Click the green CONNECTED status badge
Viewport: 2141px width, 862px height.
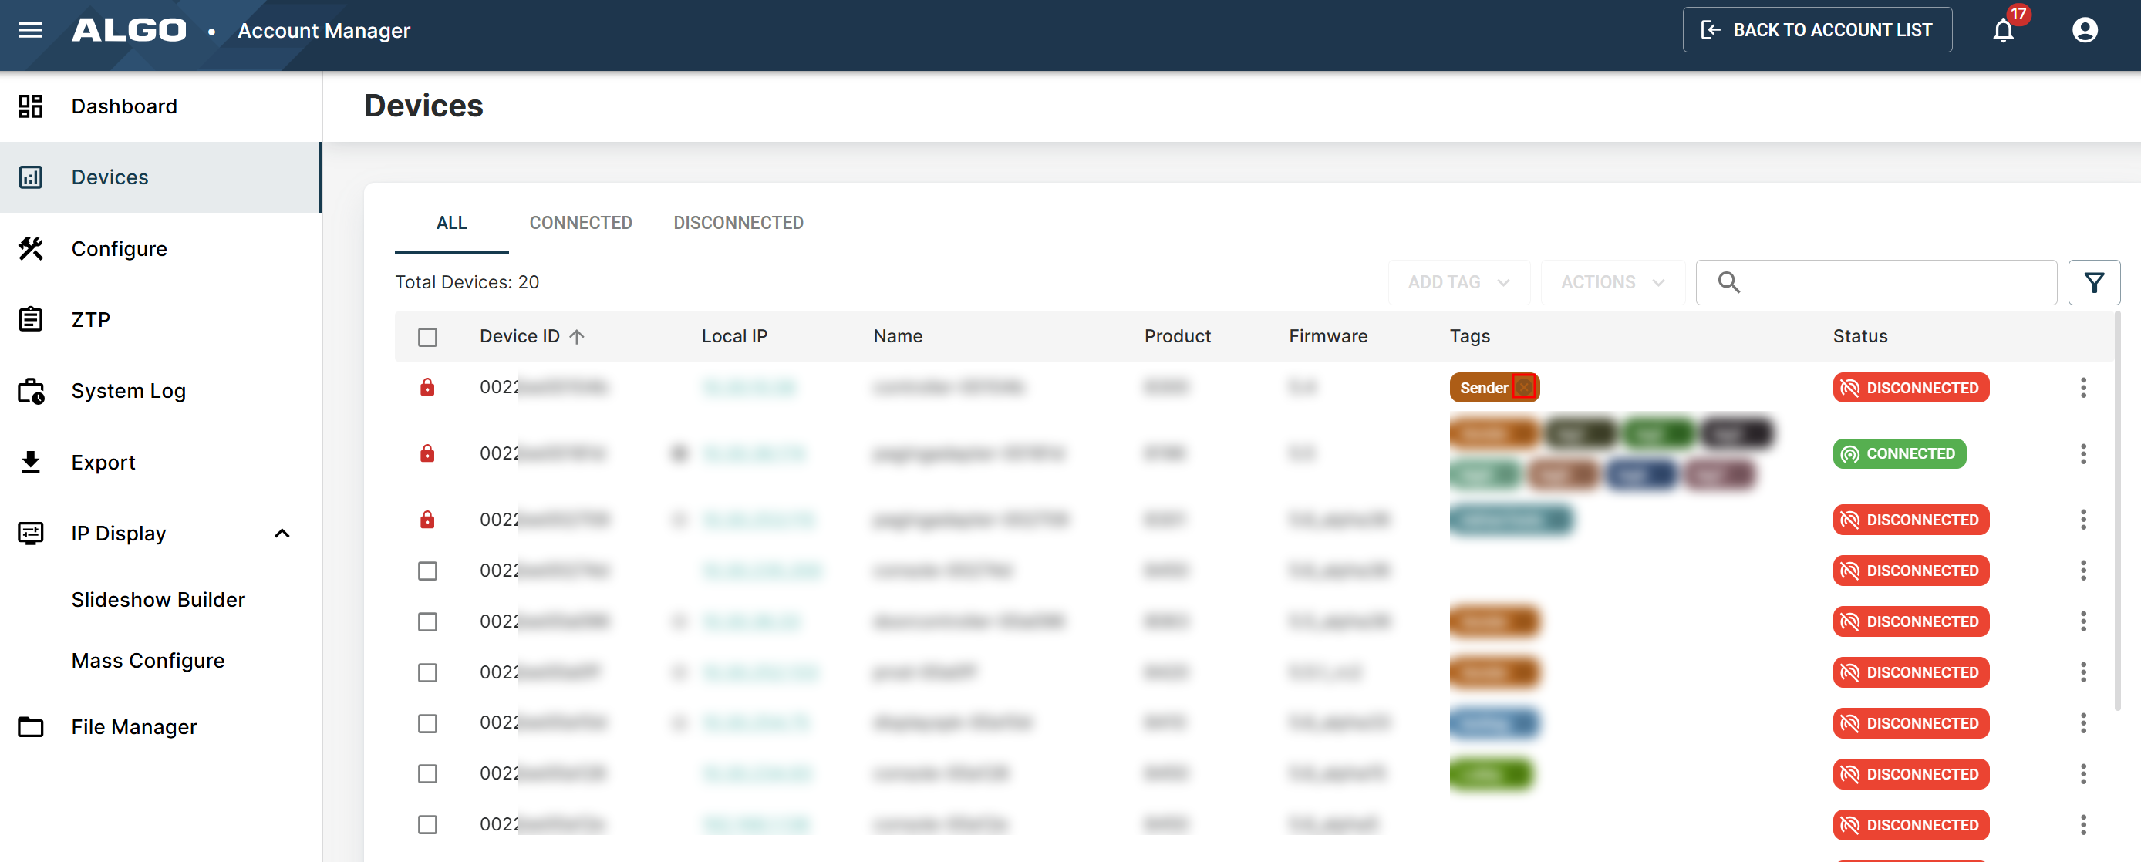(1899, 454)
